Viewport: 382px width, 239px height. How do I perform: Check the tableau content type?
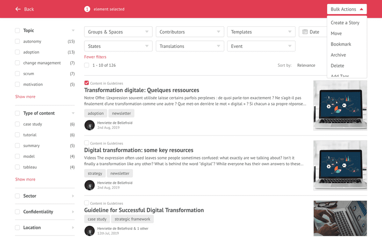click(17, 167)
